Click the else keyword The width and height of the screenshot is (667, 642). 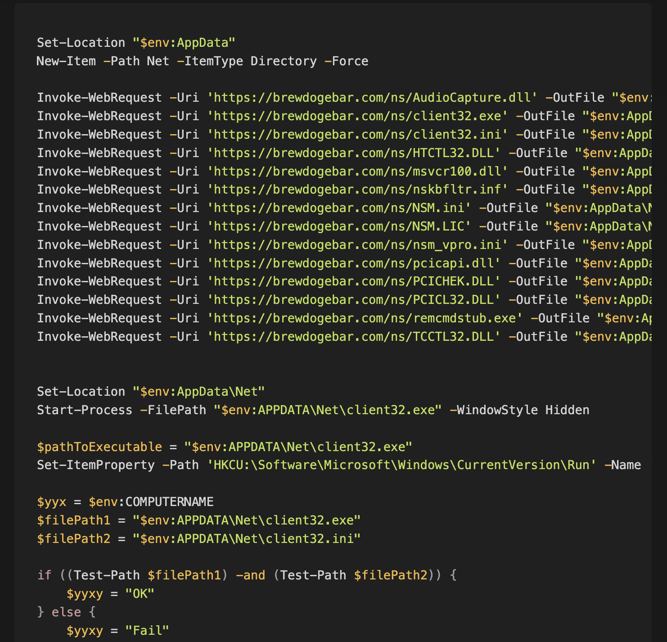[66, 612]
